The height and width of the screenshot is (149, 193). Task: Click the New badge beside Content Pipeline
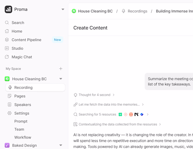tap(57, 40)
